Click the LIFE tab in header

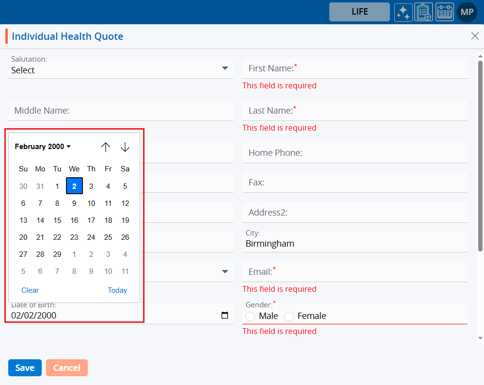[x=359, y=12]
